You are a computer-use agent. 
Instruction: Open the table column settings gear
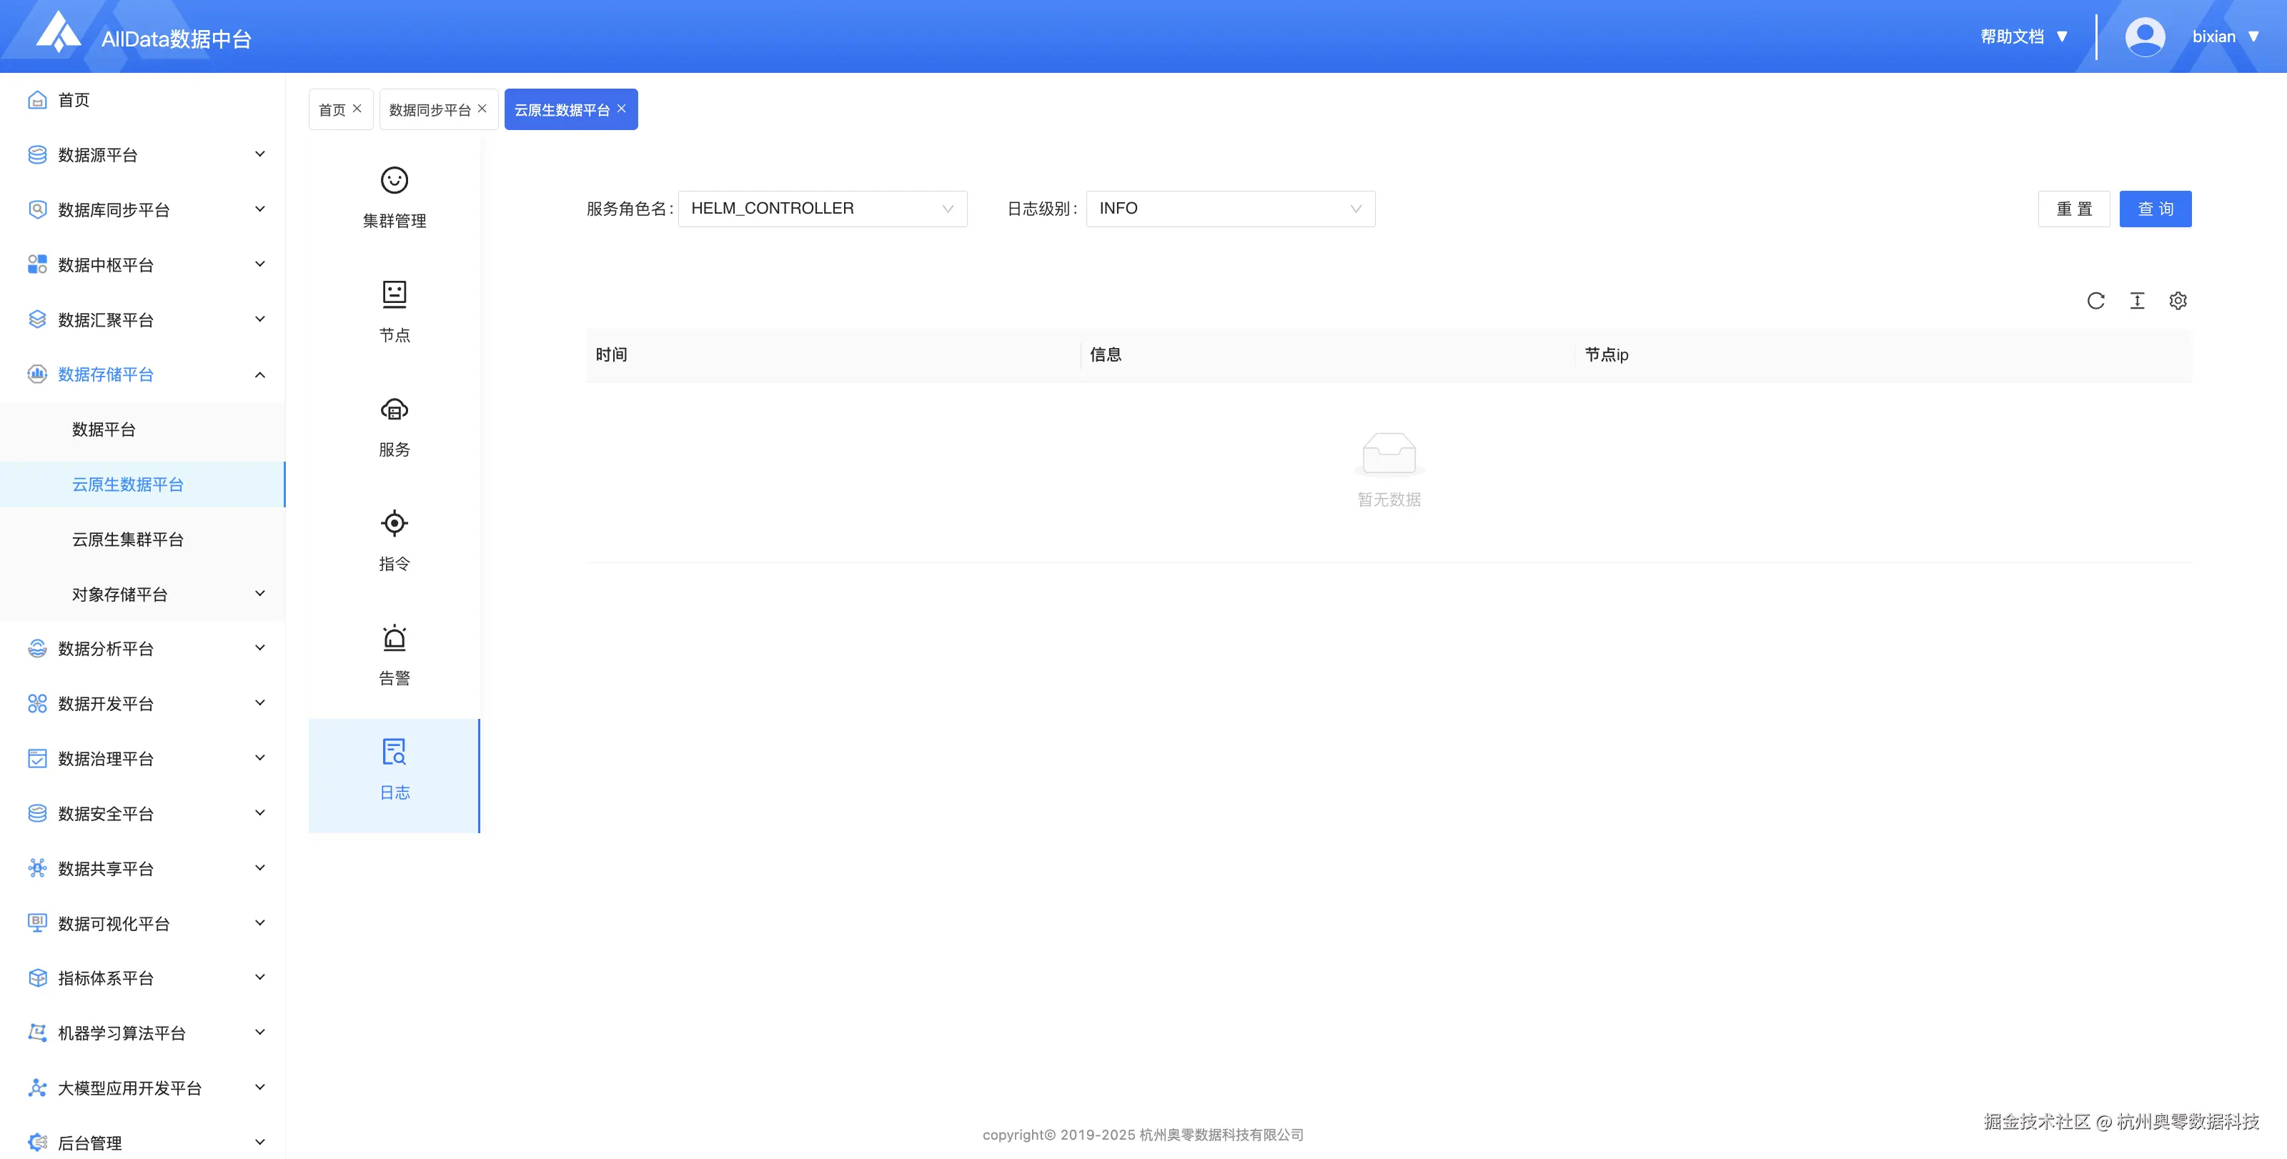tap(2178, 301)
